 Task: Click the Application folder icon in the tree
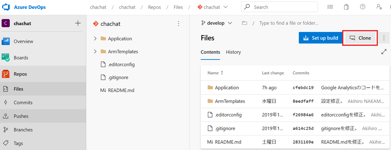103,38
